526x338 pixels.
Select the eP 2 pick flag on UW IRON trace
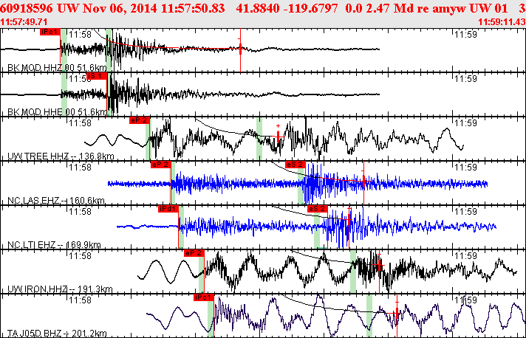click(x=194, y=253)
